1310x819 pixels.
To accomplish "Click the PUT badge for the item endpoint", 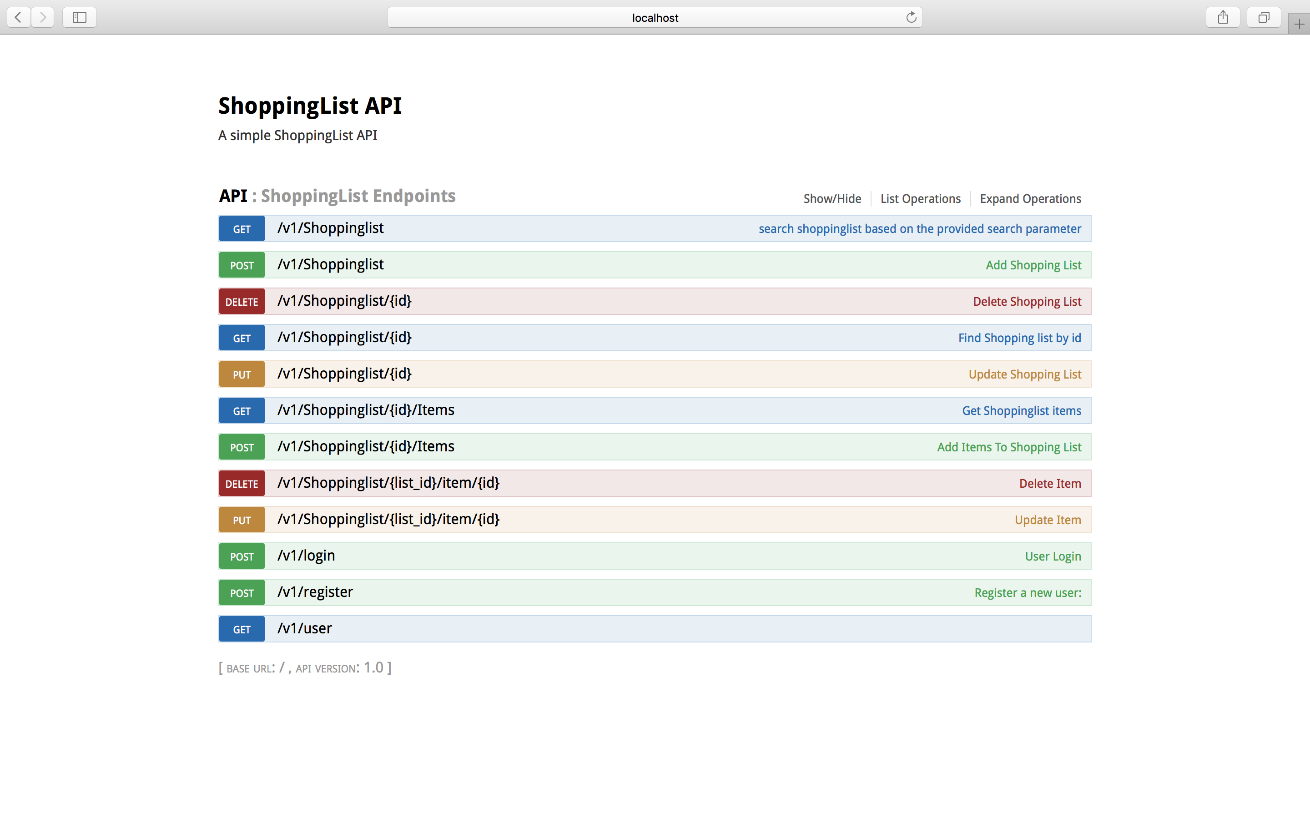I will (242, 520).
